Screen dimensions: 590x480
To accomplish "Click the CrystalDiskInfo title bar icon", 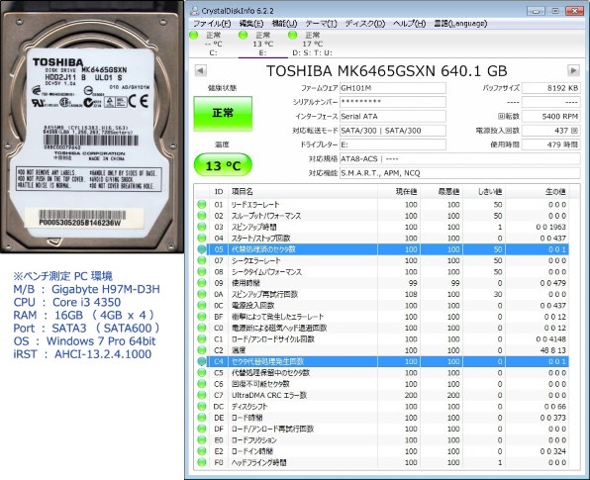I will tap(194, 11).
